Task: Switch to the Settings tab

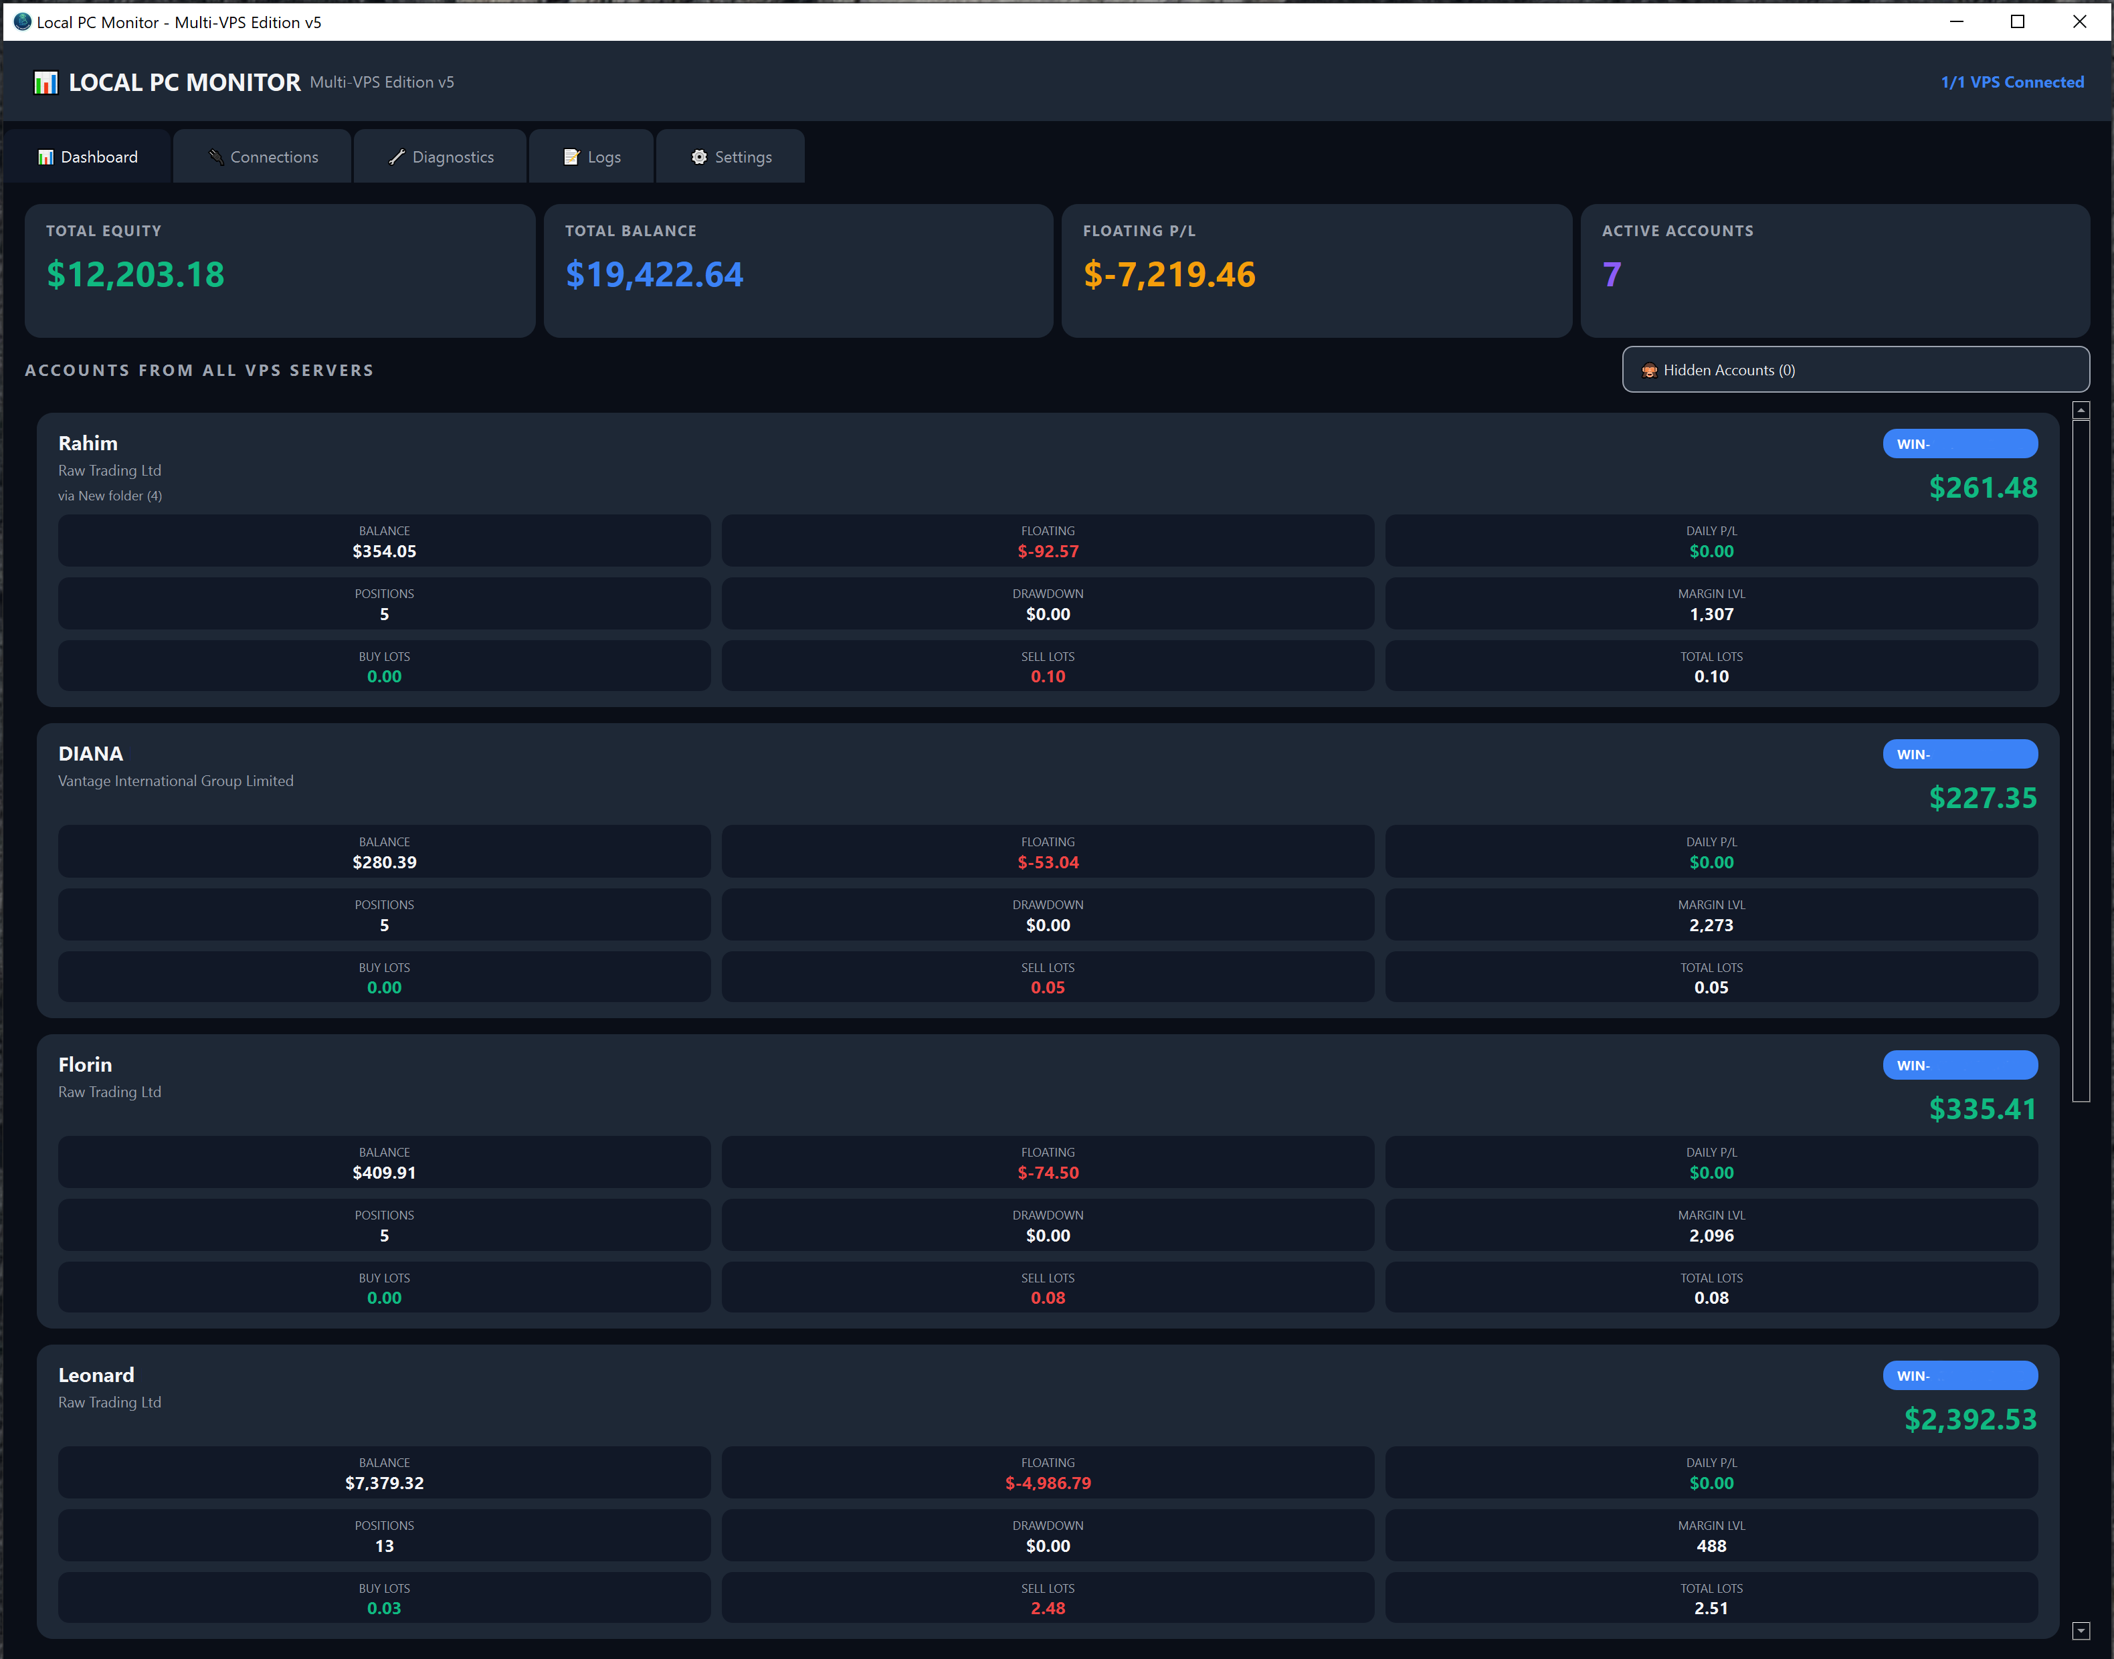Action: 731,157
